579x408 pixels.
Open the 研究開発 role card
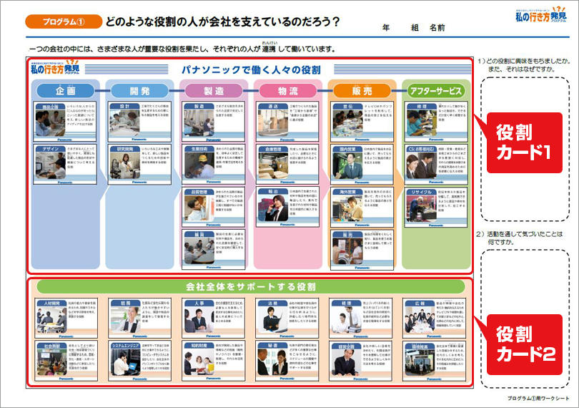pyautogui.click(x=139, y=164)
